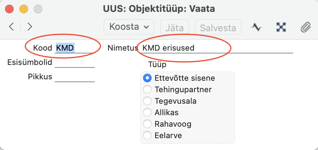Open the Koosta dropdown menu

coord(129,27)
